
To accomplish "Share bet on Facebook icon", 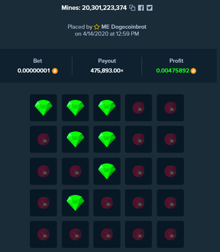I will 141,8.
